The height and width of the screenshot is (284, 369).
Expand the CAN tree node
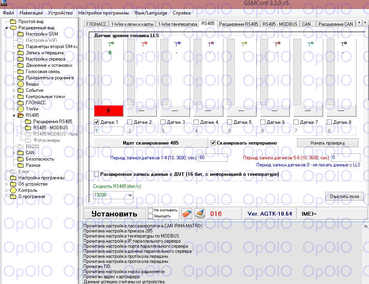pos(14,153)
